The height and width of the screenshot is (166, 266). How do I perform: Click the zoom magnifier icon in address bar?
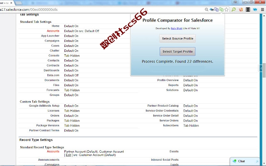[207, 10]
